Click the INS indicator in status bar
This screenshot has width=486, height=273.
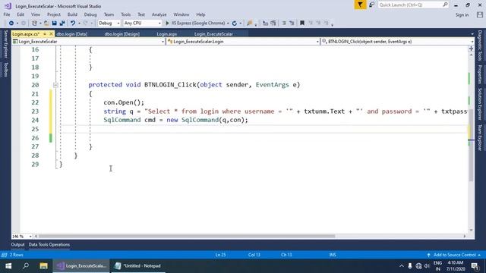tap(333, 255)
